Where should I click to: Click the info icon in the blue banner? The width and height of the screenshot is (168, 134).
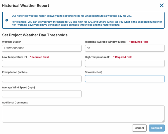pyautogui.click(x=7, y=20)
